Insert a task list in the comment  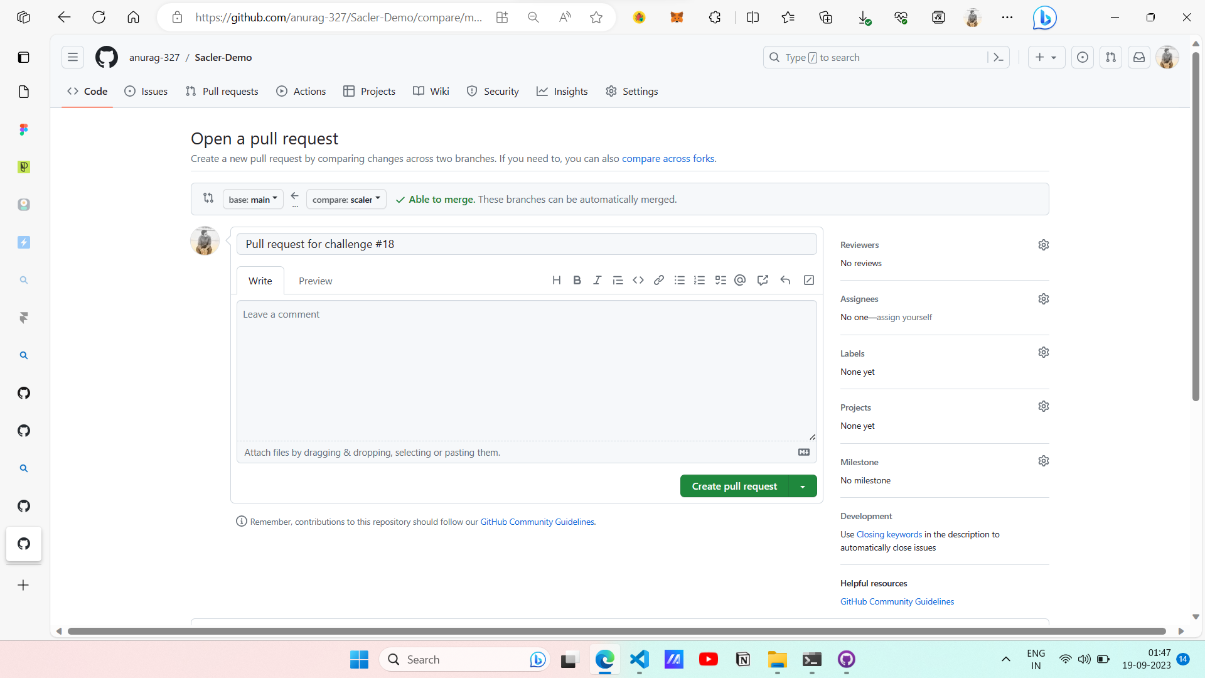(720, 280)
